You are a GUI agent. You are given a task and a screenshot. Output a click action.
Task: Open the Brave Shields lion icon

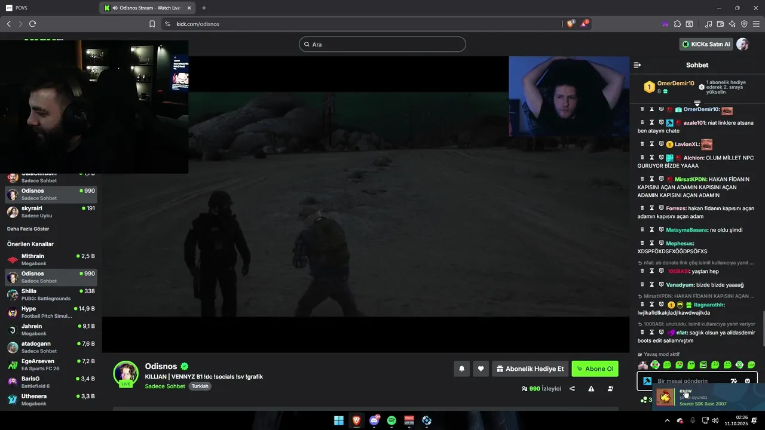[x=571, y=24]
